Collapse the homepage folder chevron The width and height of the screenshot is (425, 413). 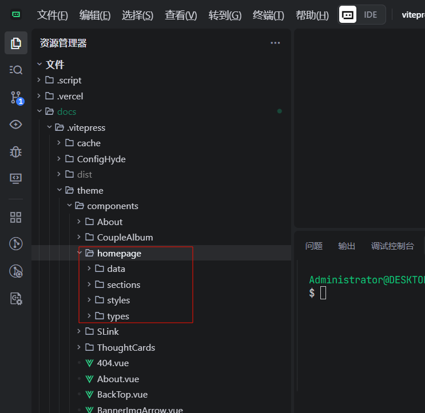(x=79, y=253)
